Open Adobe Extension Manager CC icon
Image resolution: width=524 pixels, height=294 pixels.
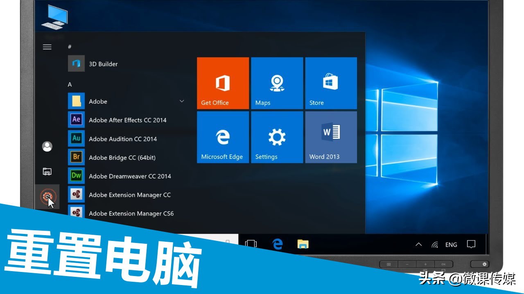click(x=76, y=195)
